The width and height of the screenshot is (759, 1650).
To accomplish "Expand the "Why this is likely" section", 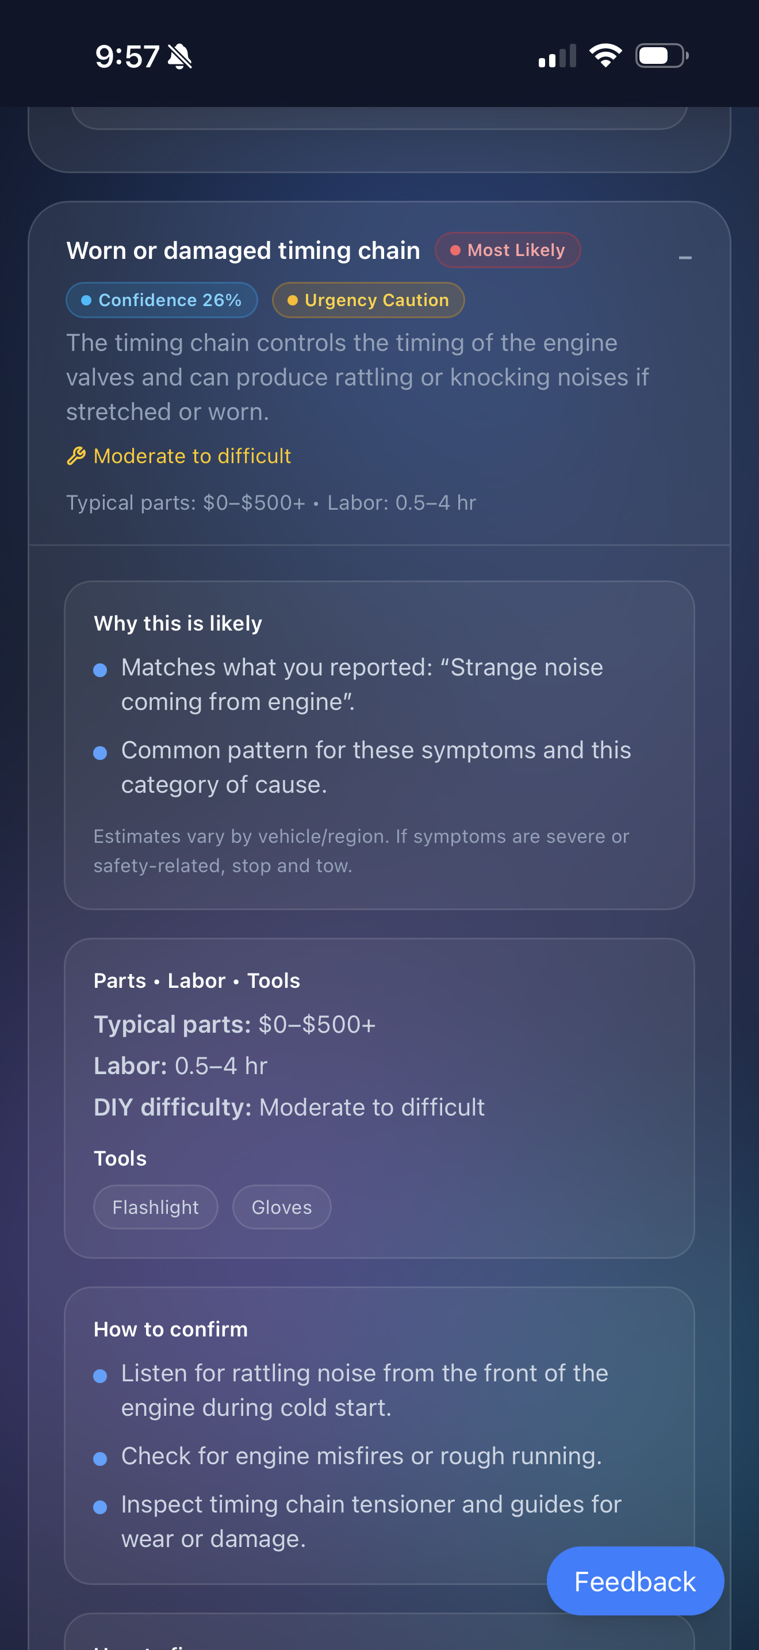I will [x=178, y=622].
